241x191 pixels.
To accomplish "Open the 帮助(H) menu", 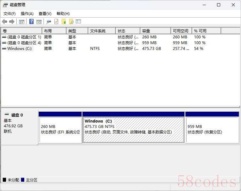I will coord(63,14).
